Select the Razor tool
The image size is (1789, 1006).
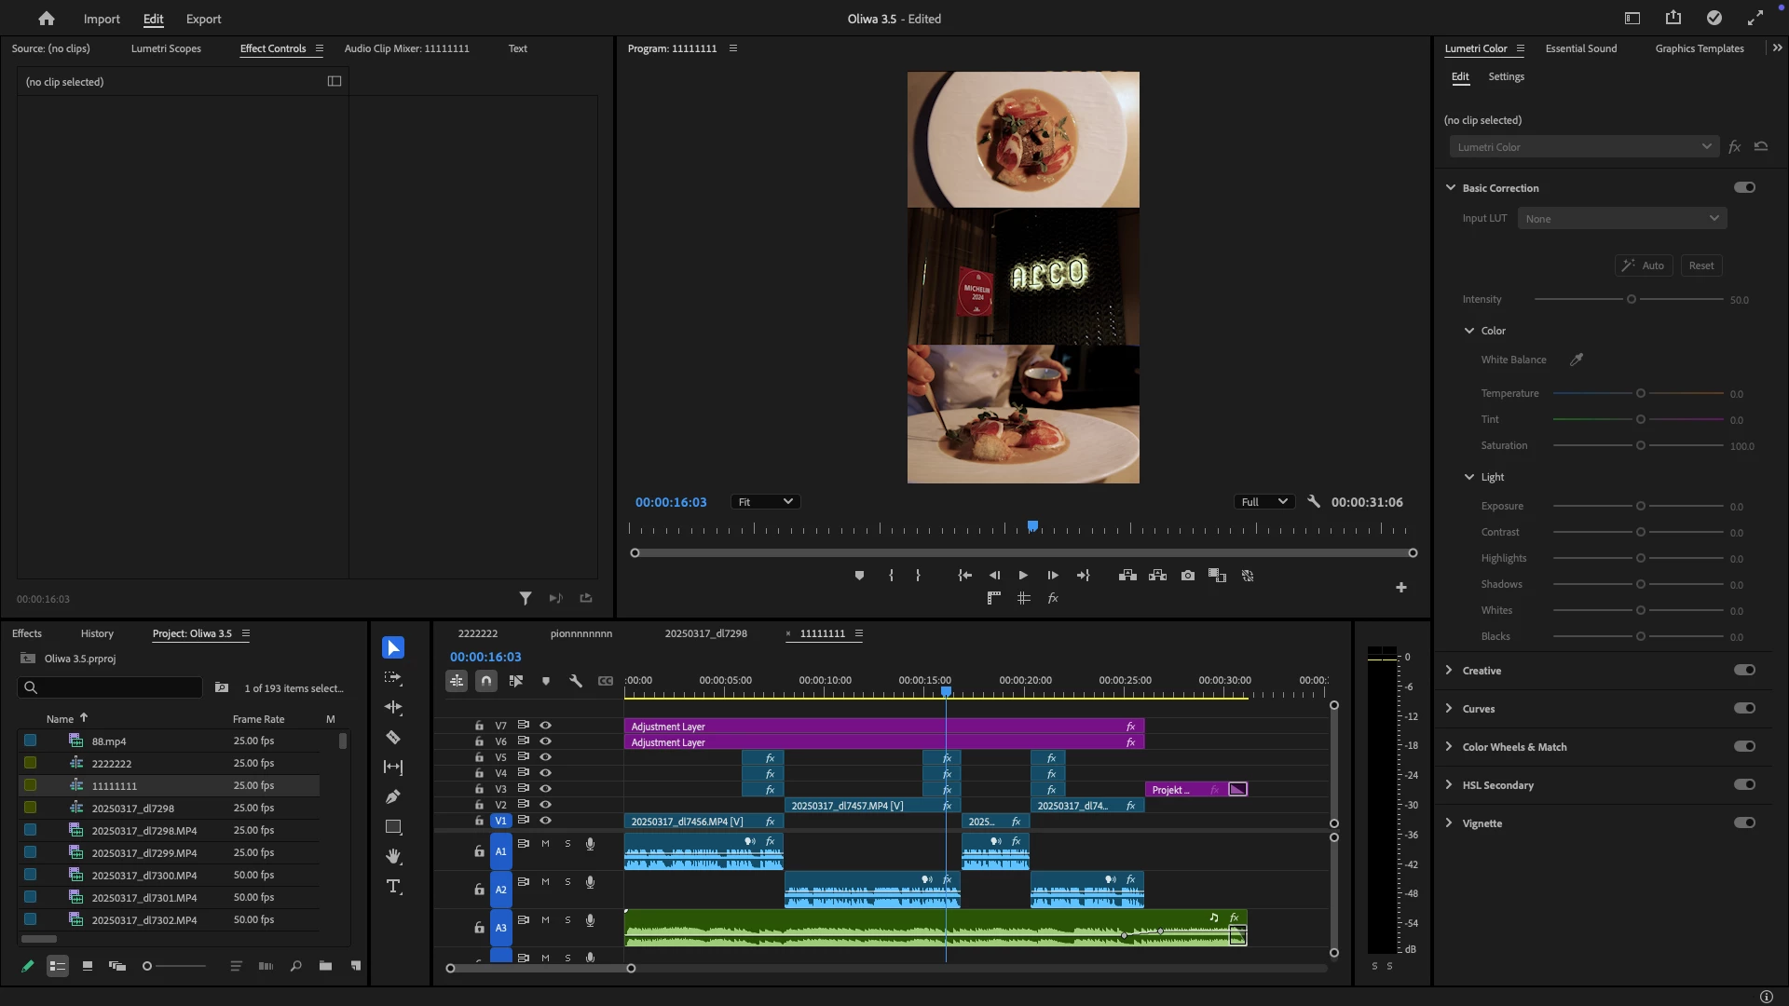[393, 738]
